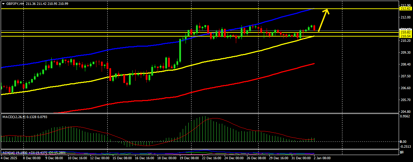This screenshot has height=162, width=413.
Task: Click the 29 Dec 16:00 time label
Action: click(279, 158)
